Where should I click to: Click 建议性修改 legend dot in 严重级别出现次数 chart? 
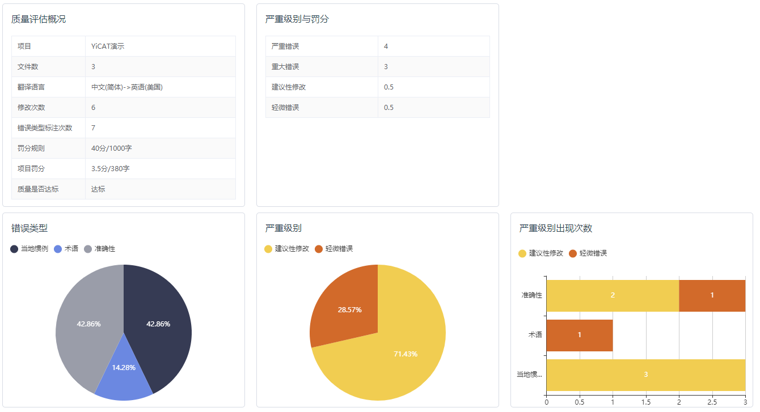pos(522,253)
